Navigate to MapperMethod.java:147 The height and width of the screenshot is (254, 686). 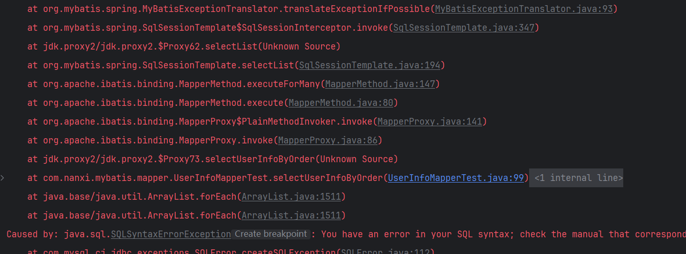point(382,84)
